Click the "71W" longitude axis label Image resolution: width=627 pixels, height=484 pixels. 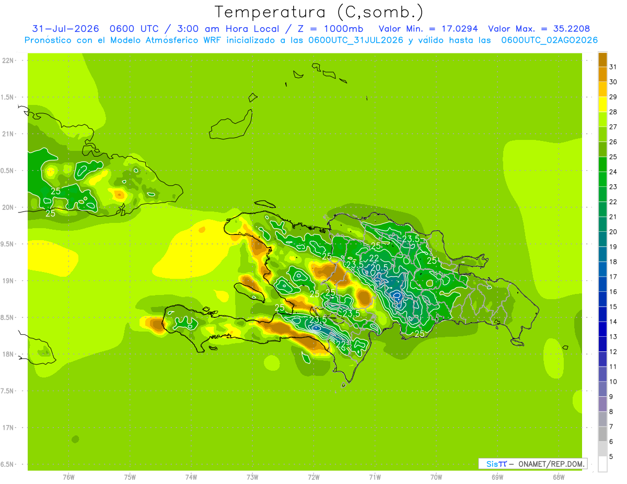[x=375, y=477]
